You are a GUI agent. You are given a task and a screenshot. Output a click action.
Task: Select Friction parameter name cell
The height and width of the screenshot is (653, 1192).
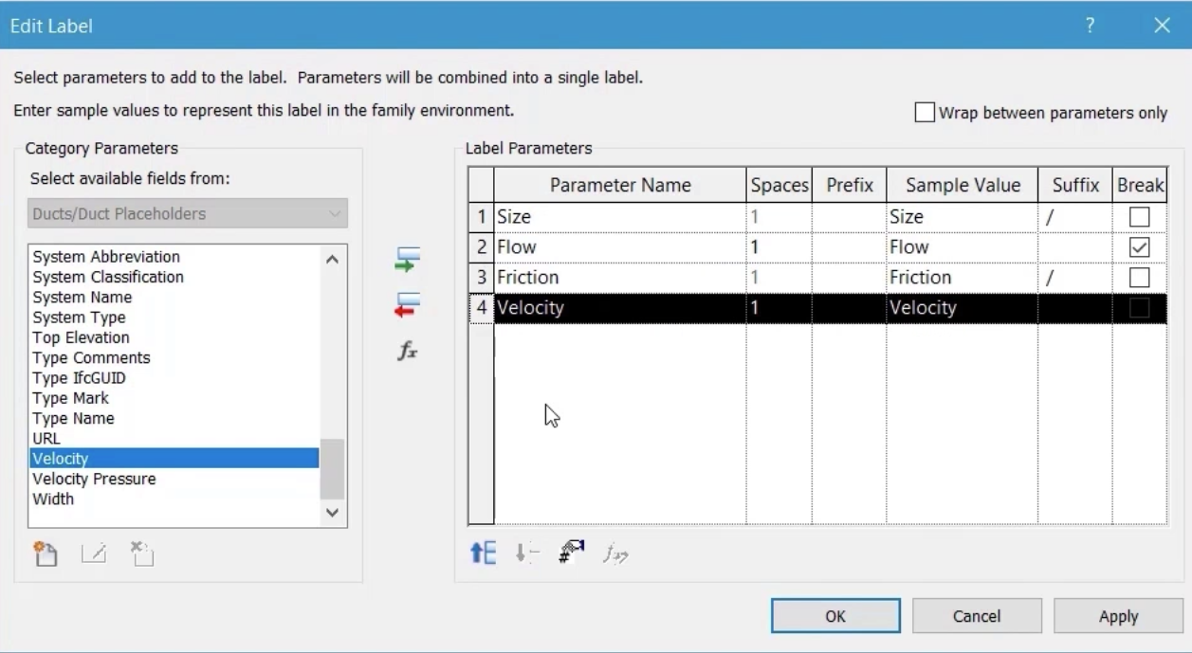620,278
